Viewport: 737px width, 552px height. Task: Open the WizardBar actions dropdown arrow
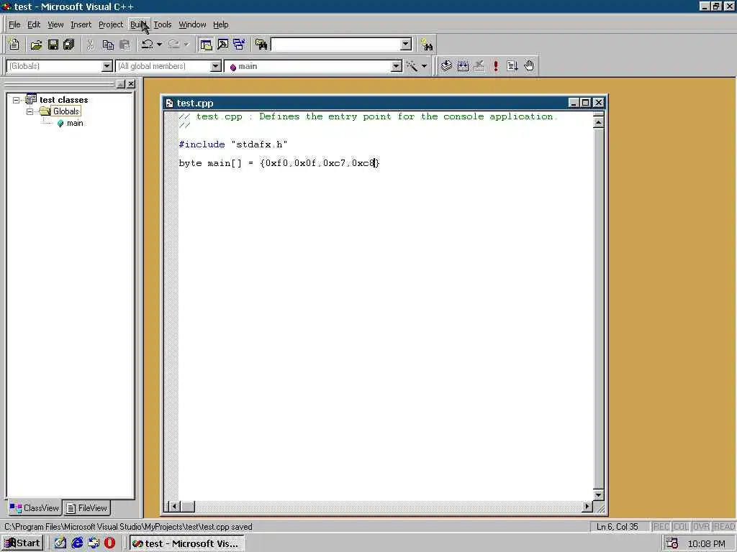(424, 66)
